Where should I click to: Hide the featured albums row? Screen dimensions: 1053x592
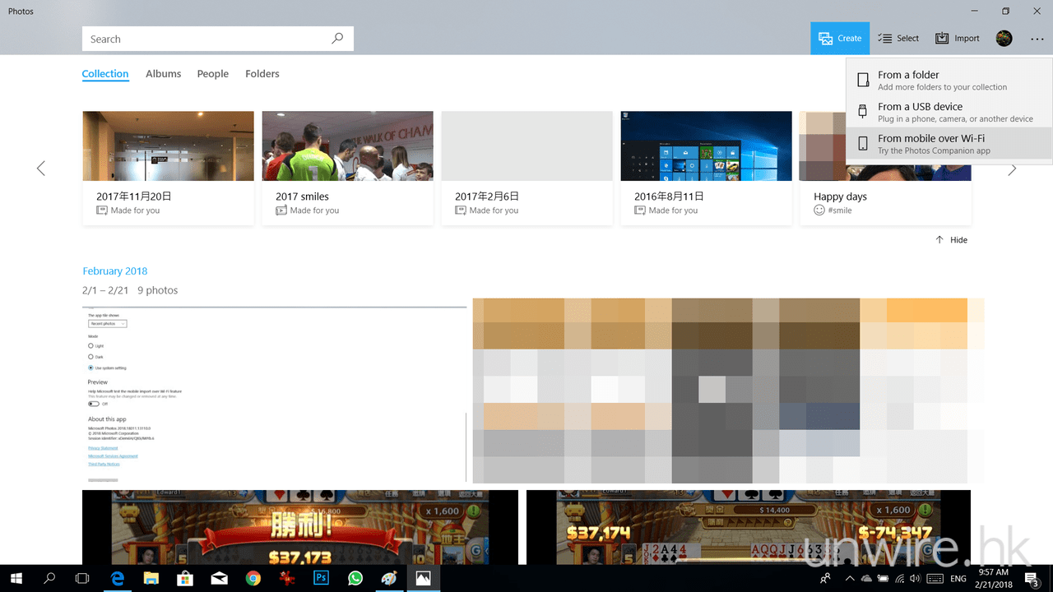coord(951,240)
